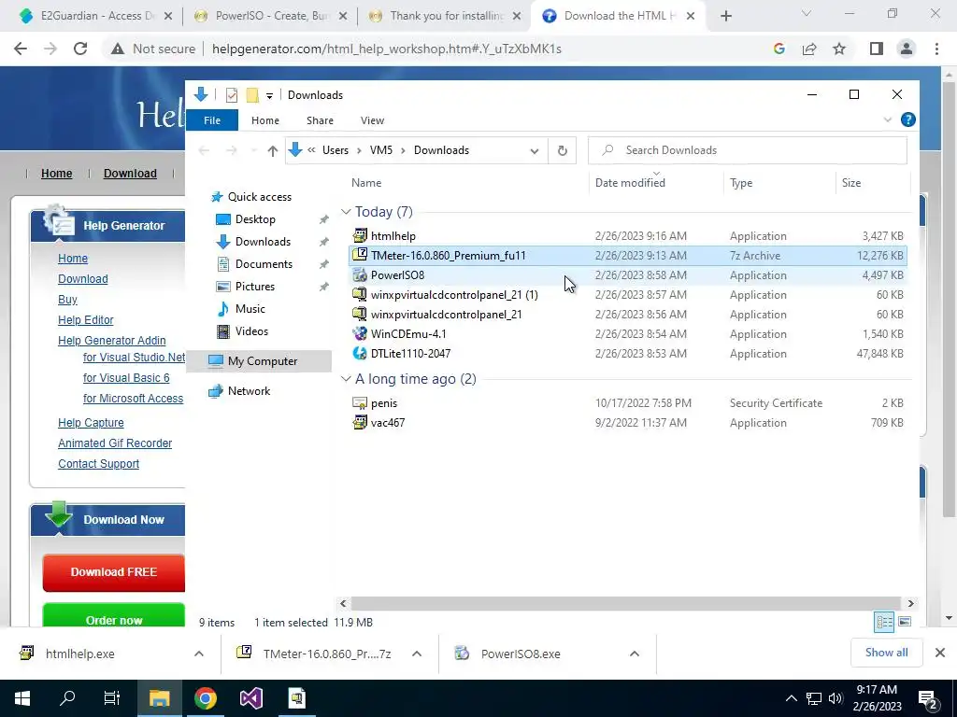Select Network in navigation pane

(x=249, y=391)
